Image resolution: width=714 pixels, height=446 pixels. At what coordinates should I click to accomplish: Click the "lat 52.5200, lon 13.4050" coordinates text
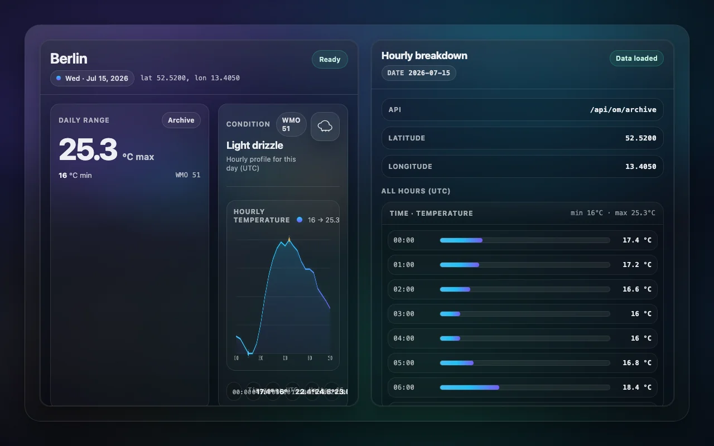click(190, 78)
